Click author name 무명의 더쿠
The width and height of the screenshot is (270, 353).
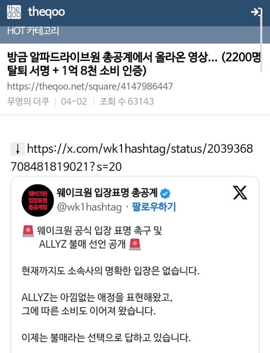pyautogui.click(x=28, y=102)
